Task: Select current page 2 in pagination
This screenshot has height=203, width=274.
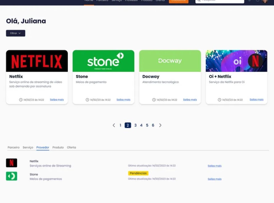Action: coord(128,125)
